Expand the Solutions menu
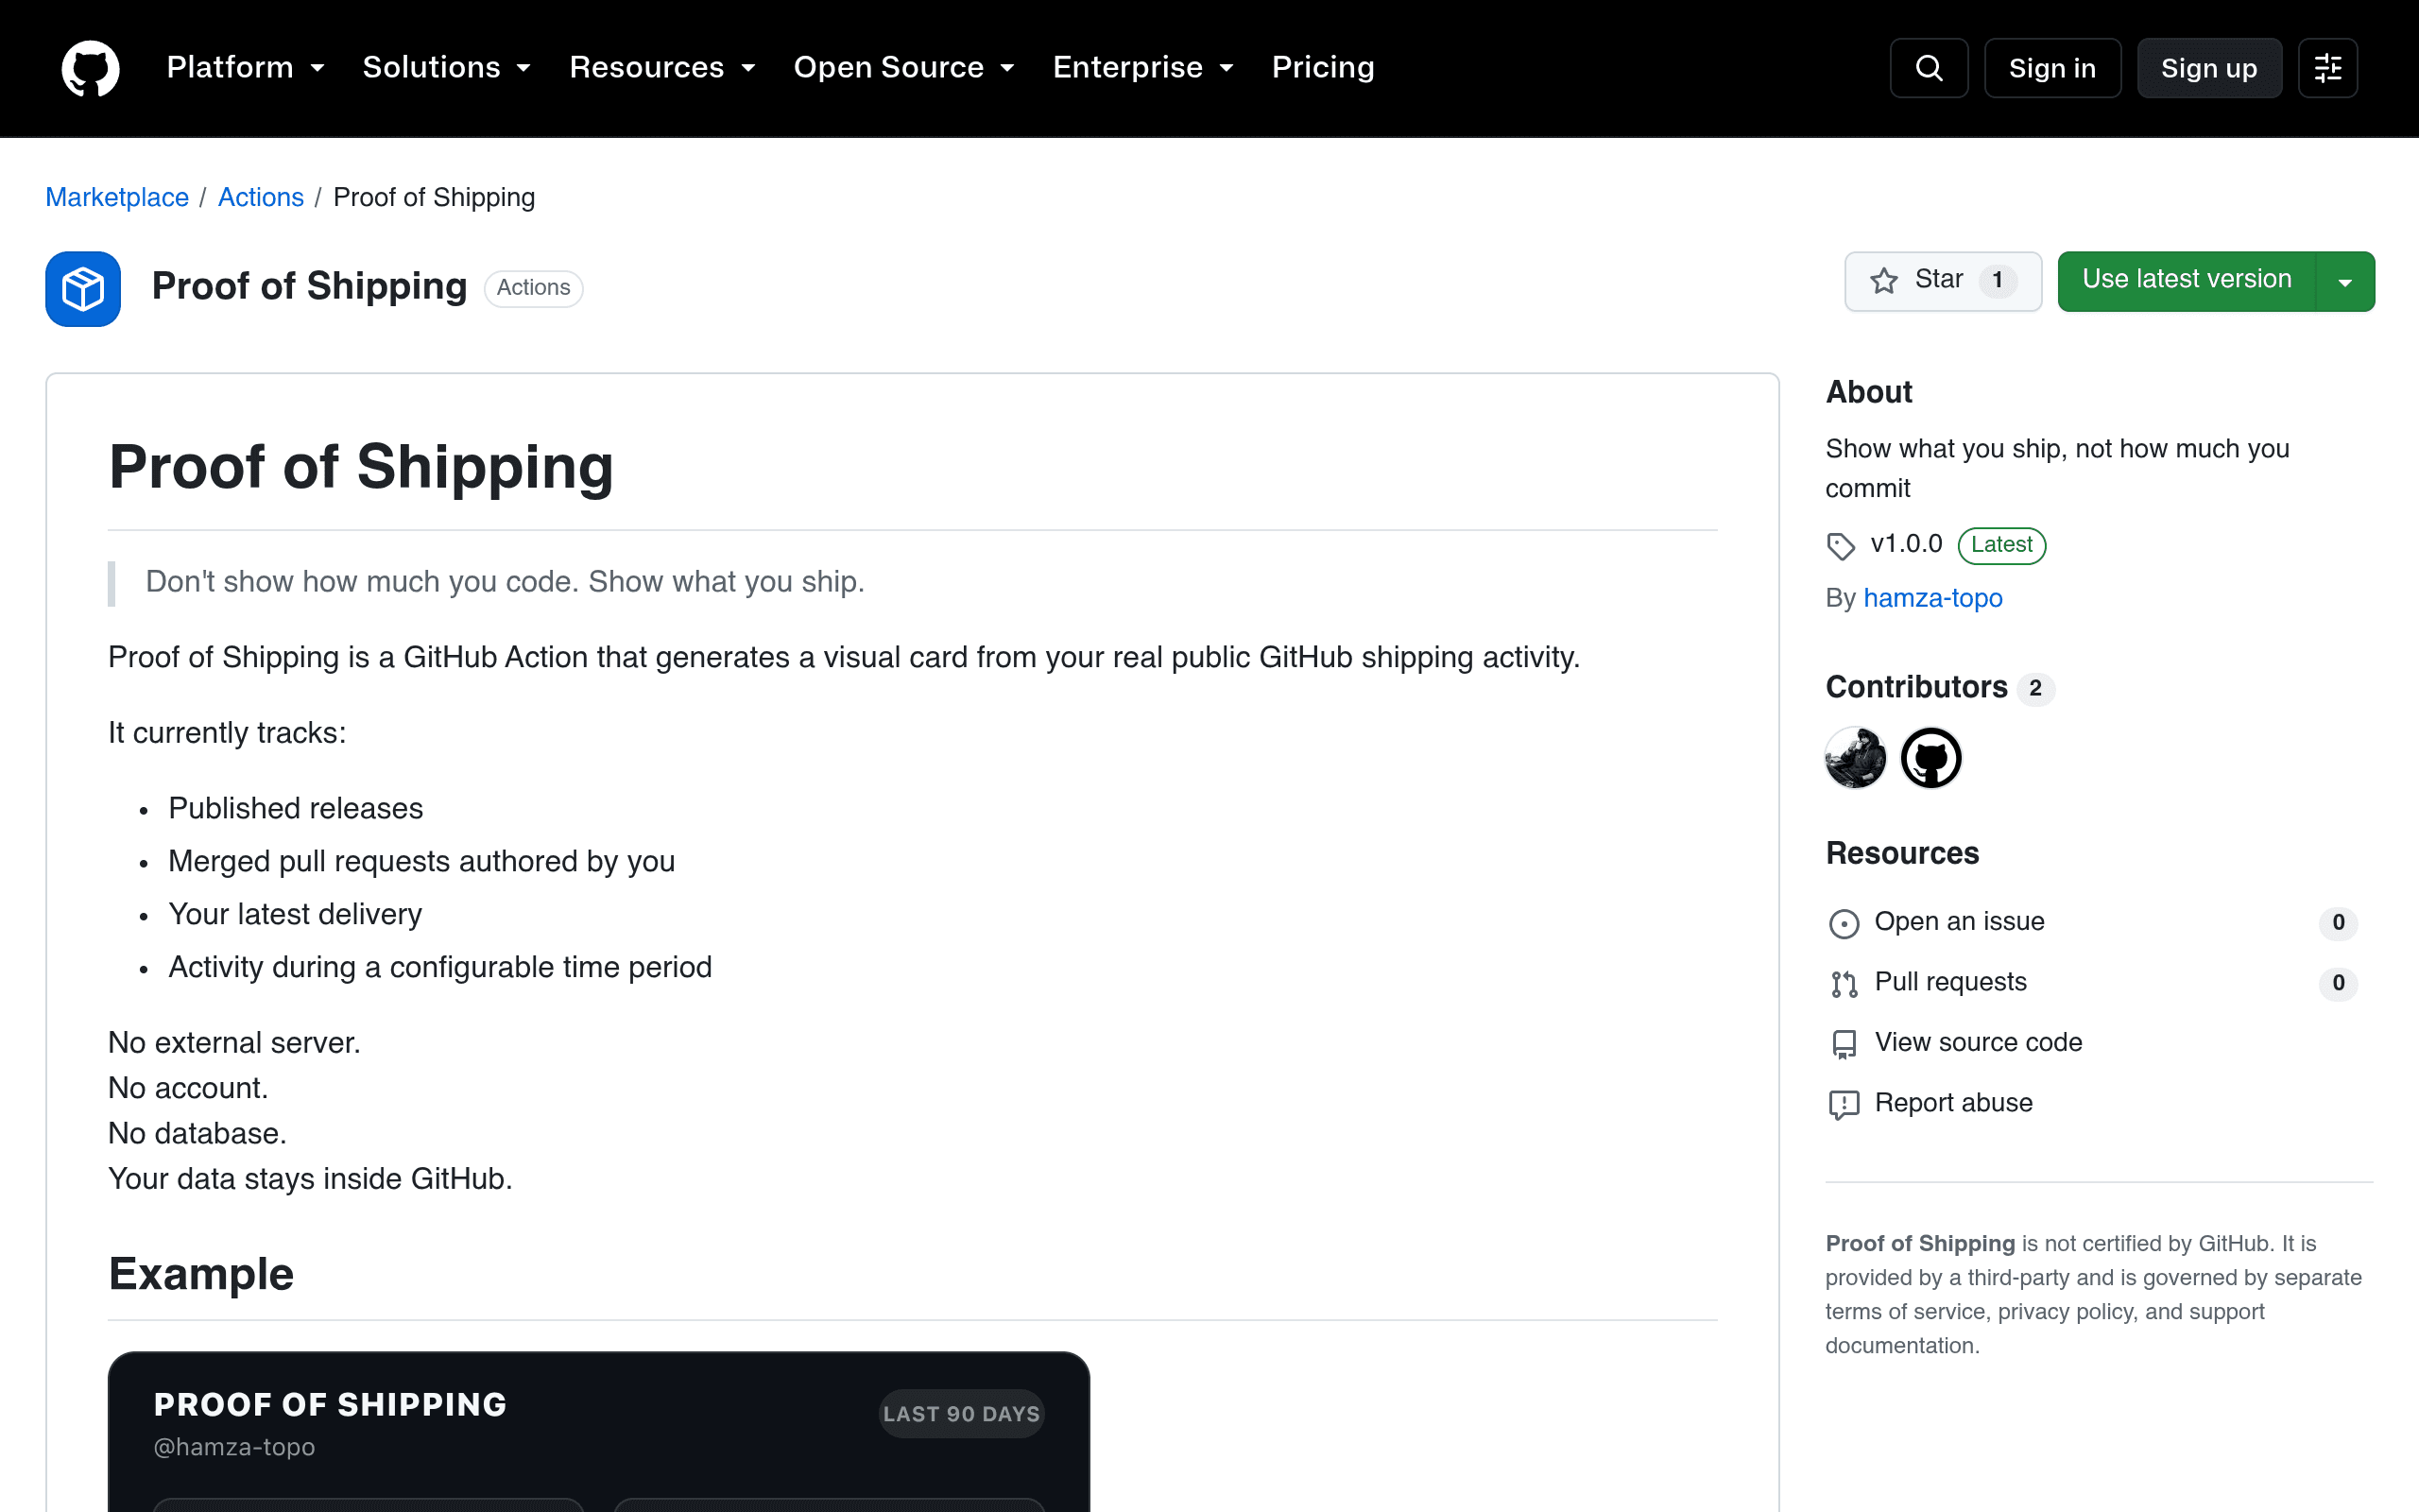This screenshot has width=2419, height=1512. click(x=447, y=68)
